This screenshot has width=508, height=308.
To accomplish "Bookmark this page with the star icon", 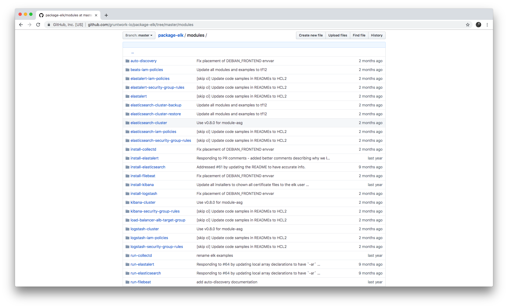I will point(467,25).
